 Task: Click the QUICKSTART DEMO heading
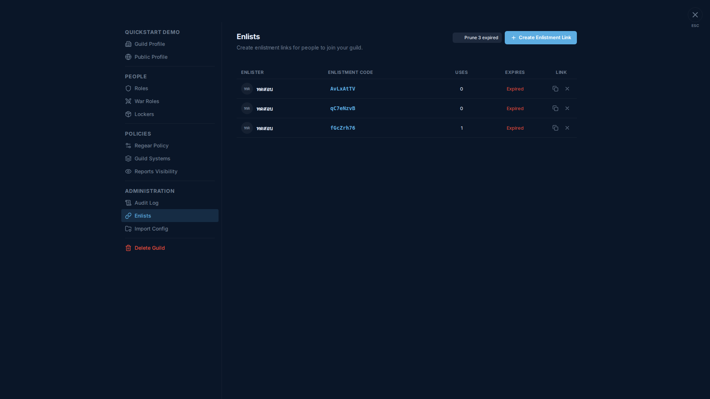pos(152,32)
